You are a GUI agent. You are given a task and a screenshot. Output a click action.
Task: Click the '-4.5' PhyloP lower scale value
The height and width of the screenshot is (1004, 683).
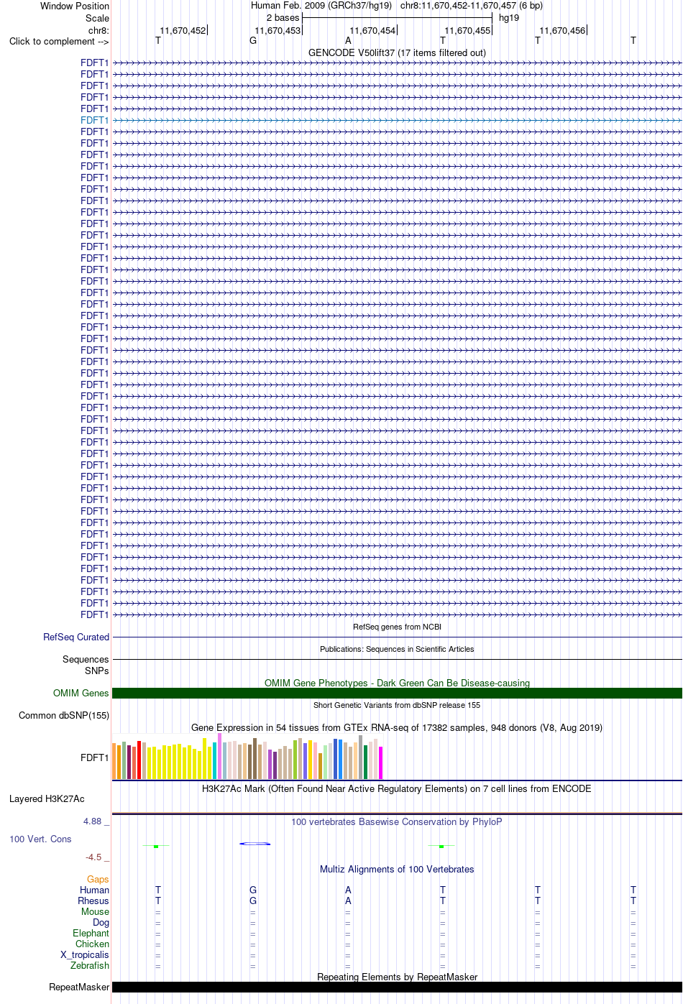93,857
